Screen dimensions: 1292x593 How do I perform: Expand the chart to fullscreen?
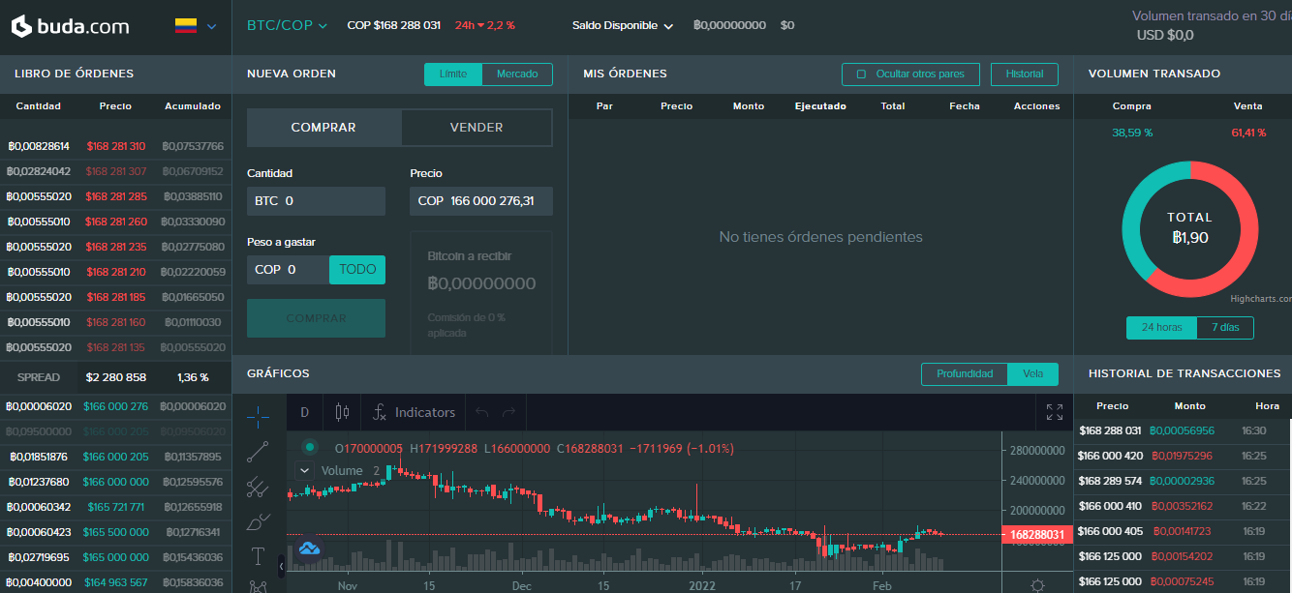(x=1055, y=411)
